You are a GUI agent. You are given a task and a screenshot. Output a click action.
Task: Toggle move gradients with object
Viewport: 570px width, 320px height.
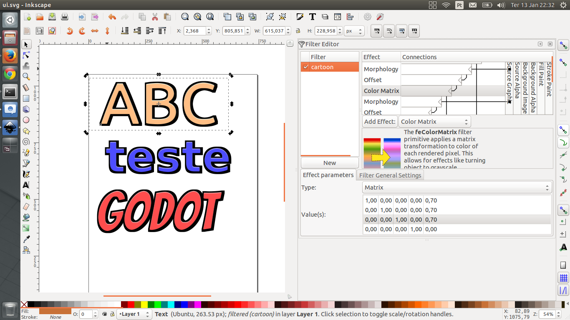coord(401,31)
